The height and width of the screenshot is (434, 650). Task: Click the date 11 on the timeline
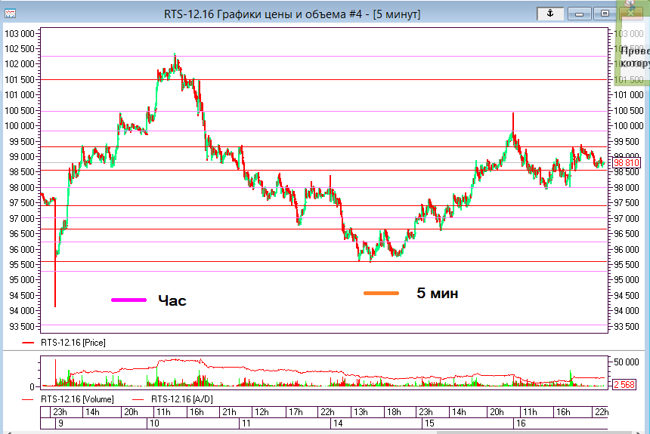[246, 423]
